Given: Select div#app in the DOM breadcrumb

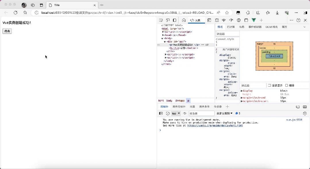Looking at the screenshot, I should click(180, 100).
